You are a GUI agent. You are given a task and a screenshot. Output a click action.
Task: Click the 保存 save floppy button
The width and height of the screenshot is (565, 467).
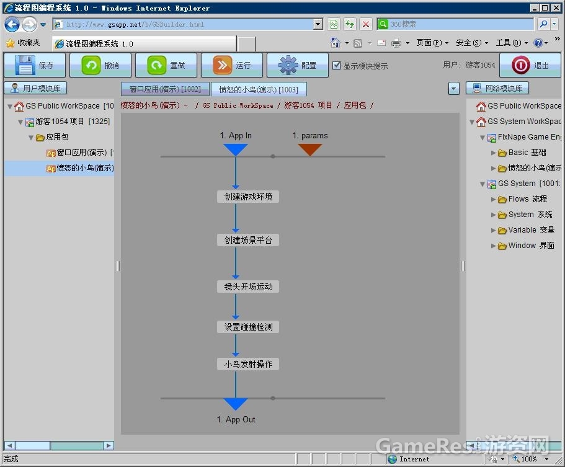pos(35,65)
